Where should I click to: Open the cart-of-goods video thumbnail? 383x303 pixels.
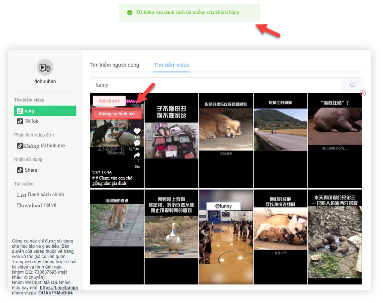click(171, 141)
